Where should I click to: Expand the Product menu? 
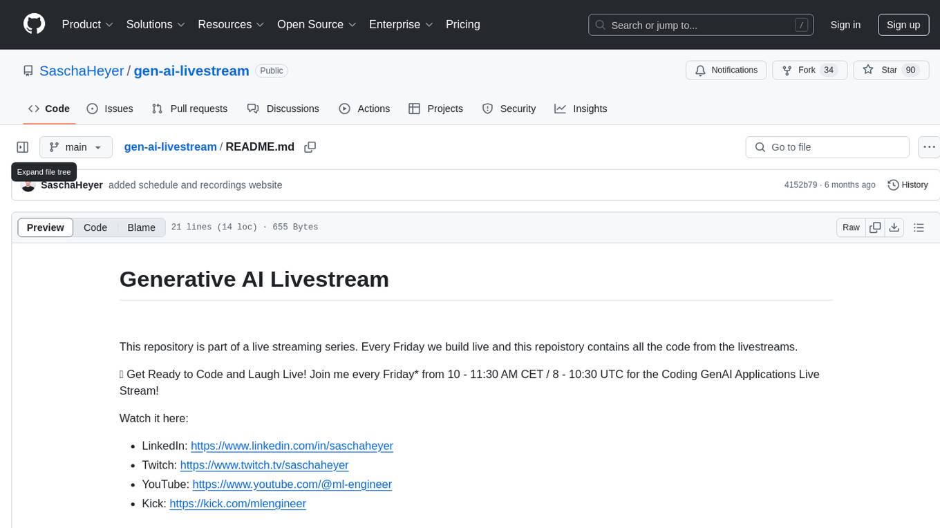[x=88, y=24]
